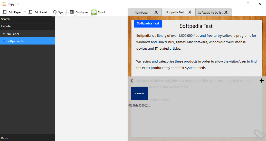Sync papers using the Sync button

point(58,12)
